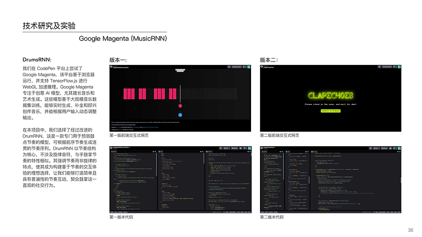Click the glowing CLAPECHOES title

point(331,95)
